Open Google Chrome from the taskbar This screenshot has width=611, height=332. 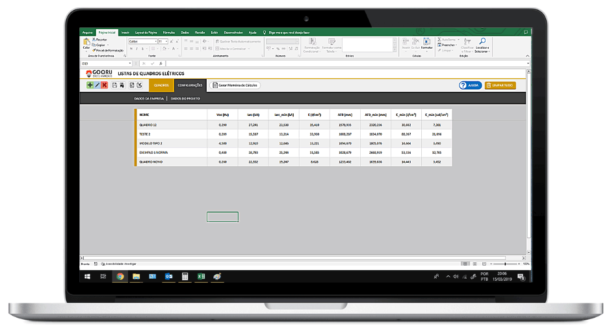point(120,277)
